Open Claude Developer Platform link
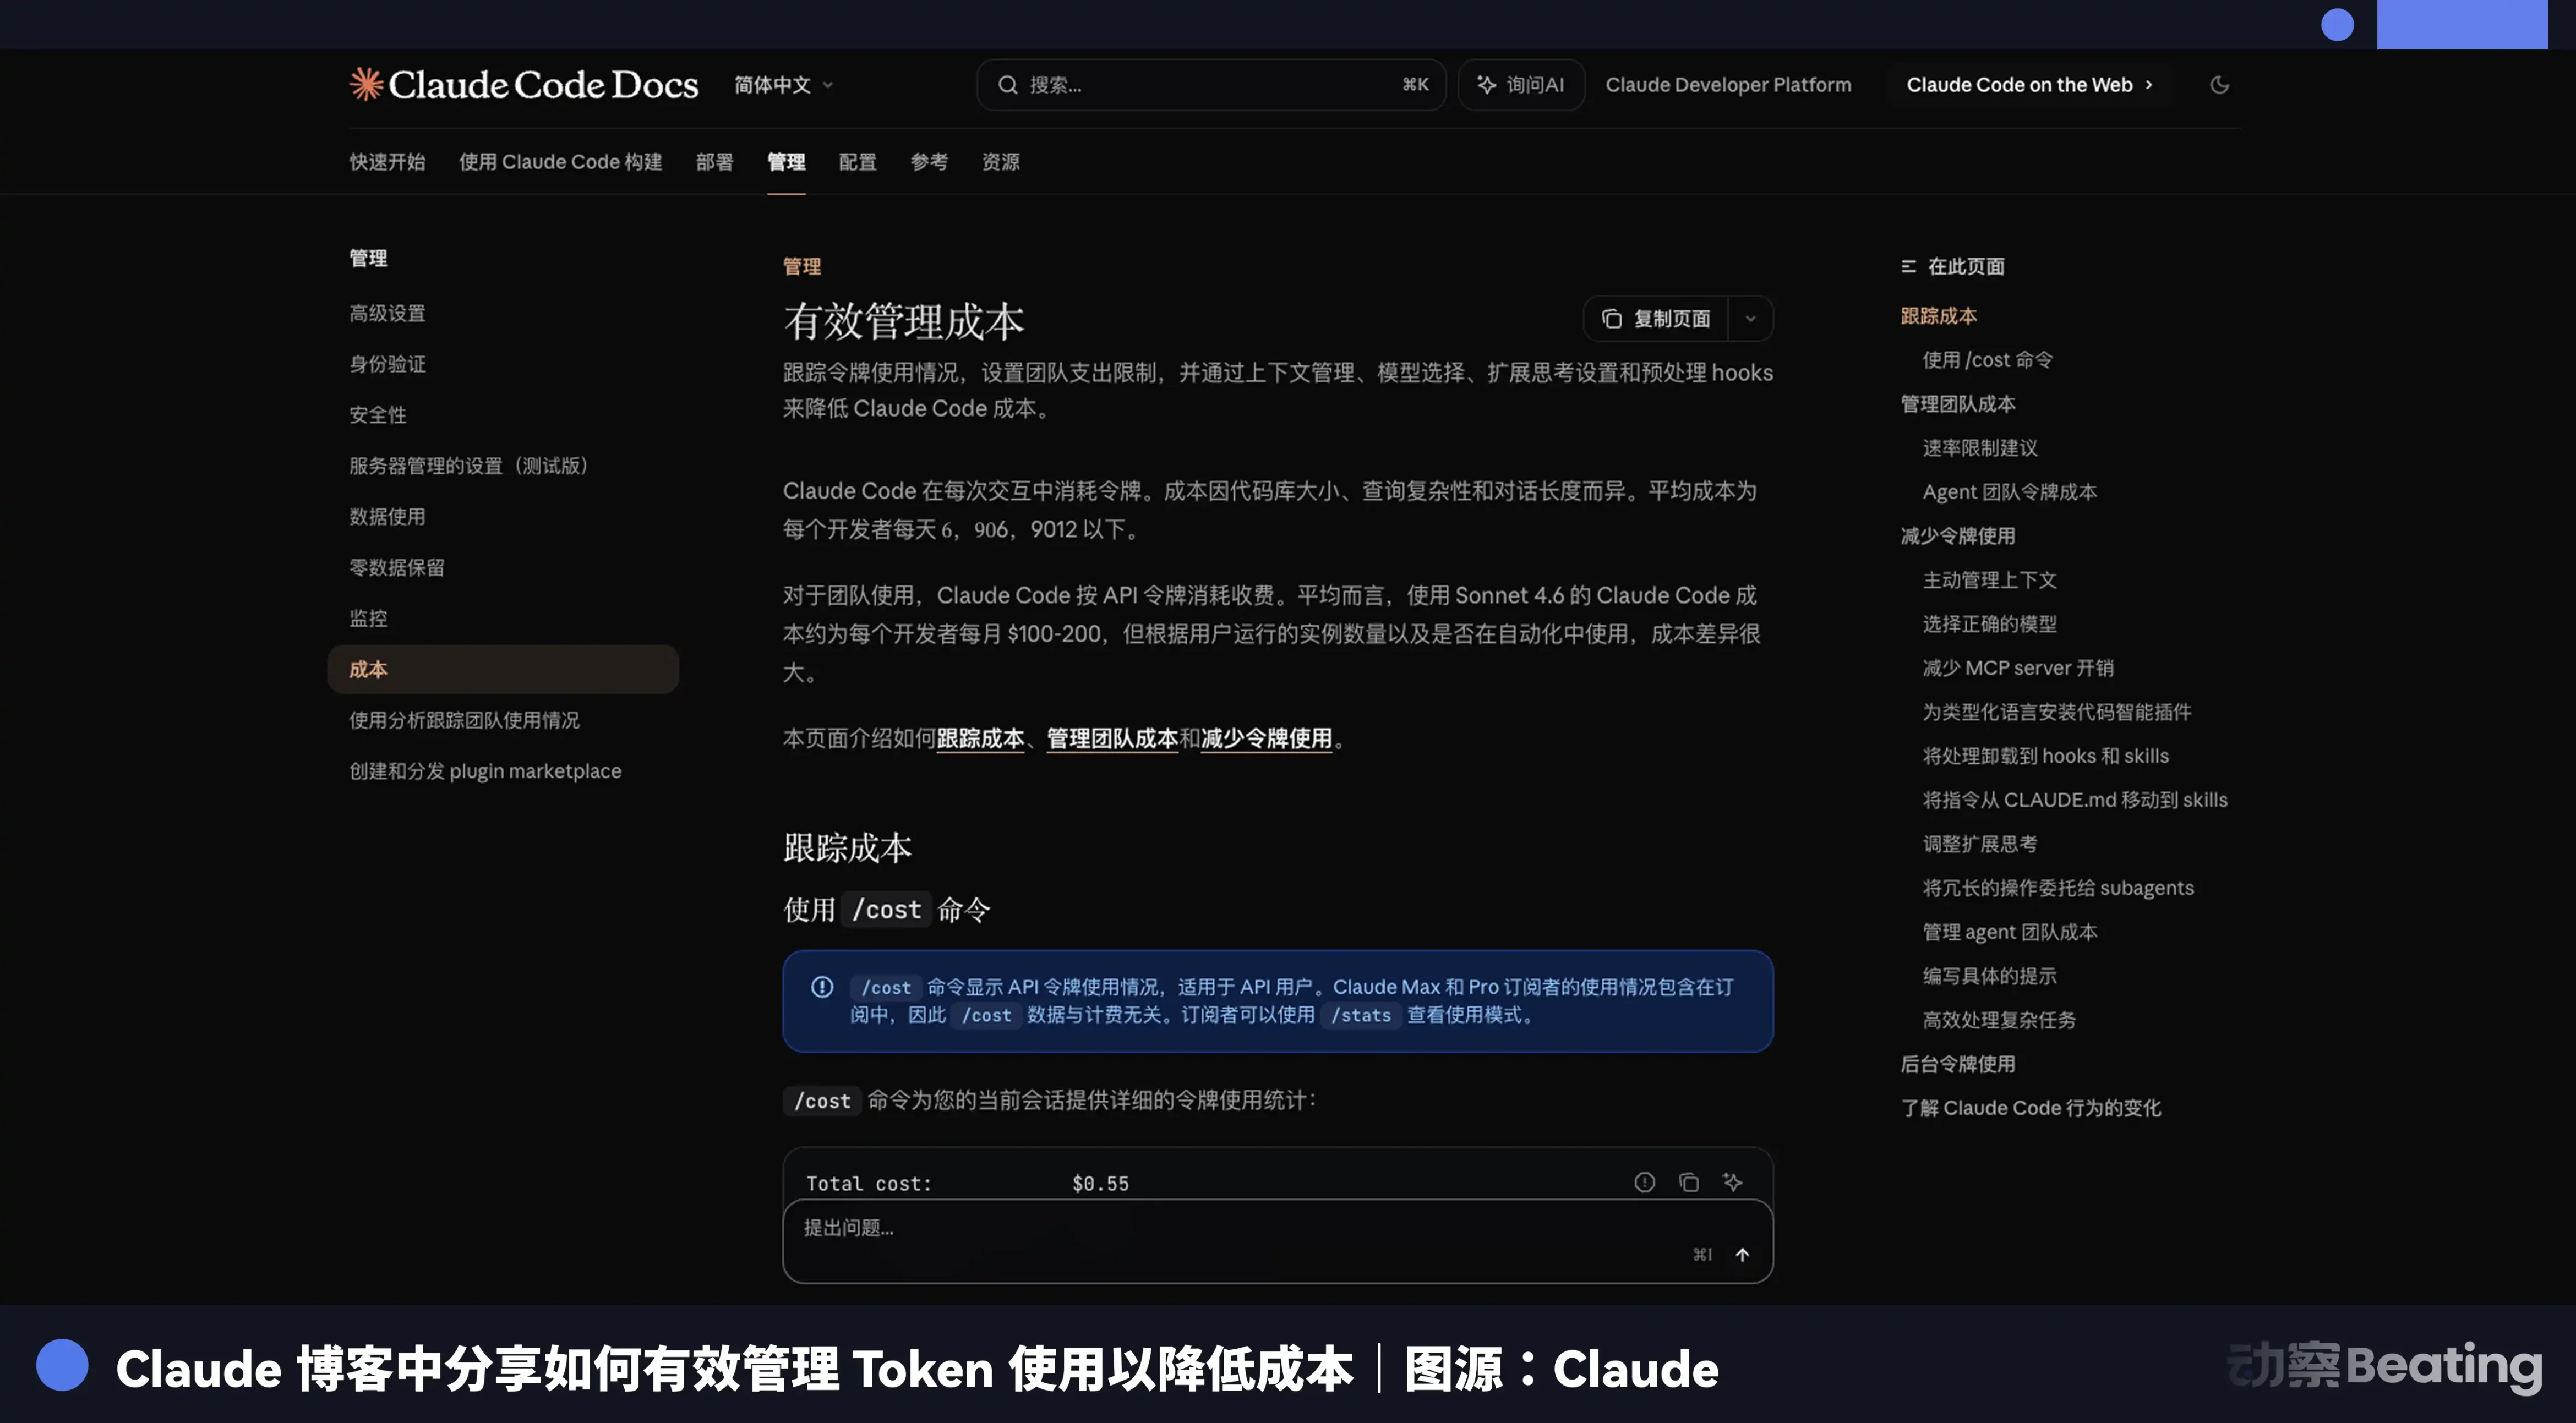 click(x=1728, y=85)
